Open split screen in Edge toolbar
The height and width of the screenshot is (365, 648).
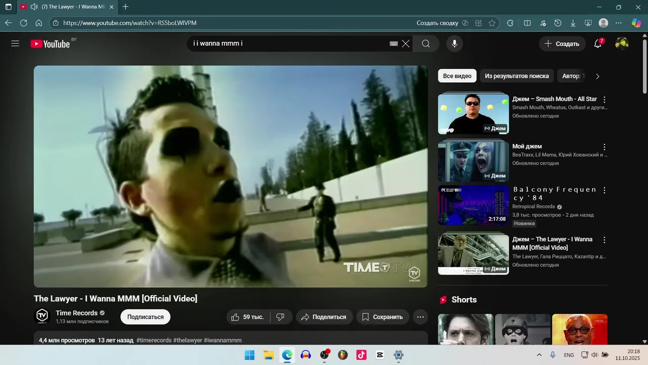[x=527, y=23]
